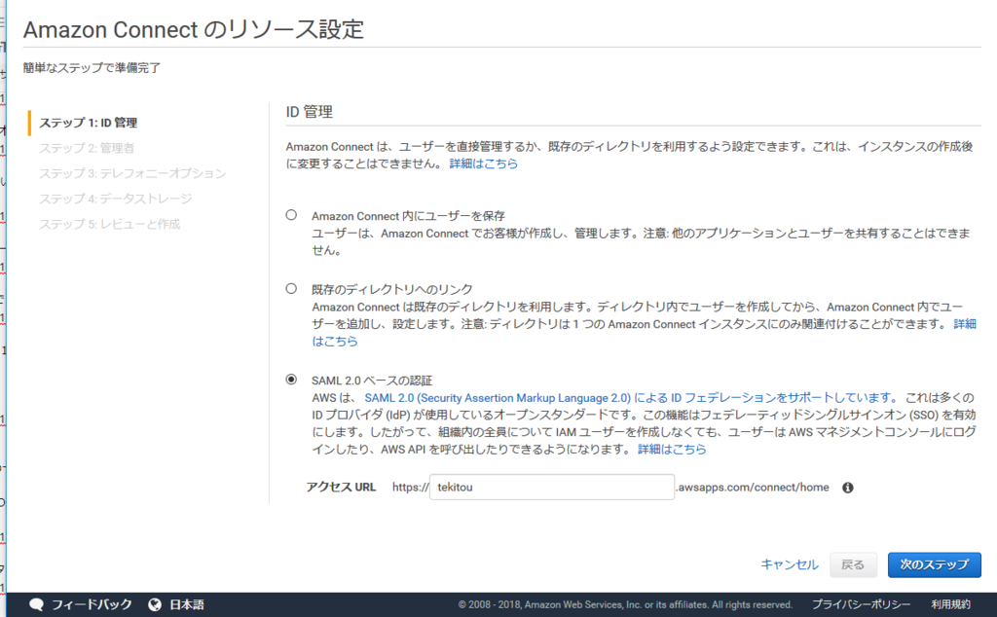
Task: Click 詳細はこちら under the ID 管理 description
Action: (x=484, y=163)
